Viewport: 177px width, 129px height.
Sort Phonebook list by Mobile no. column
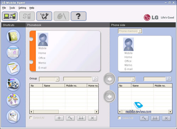(x=76, y=86)
